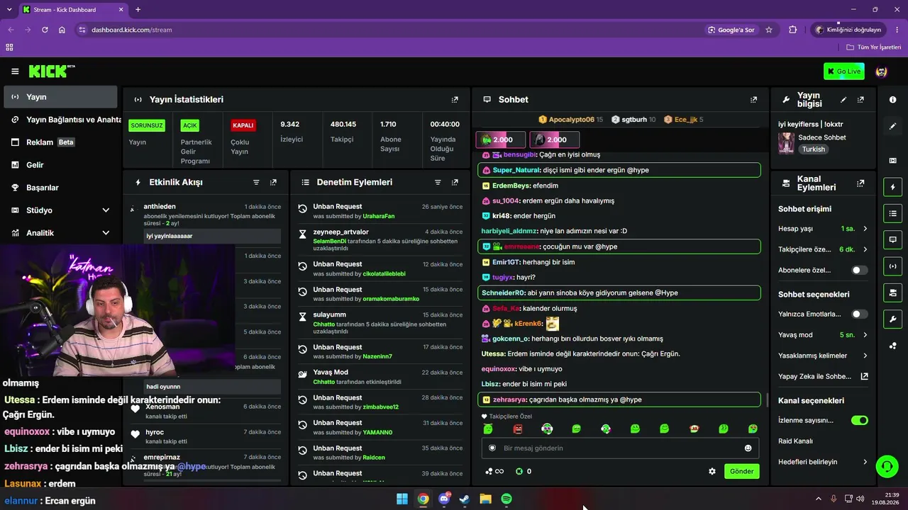Screen dimensions: 908x510
Task: Edit the Yayın bilgisi stream info
Action: pyautogui.click(x=843, y=100)
